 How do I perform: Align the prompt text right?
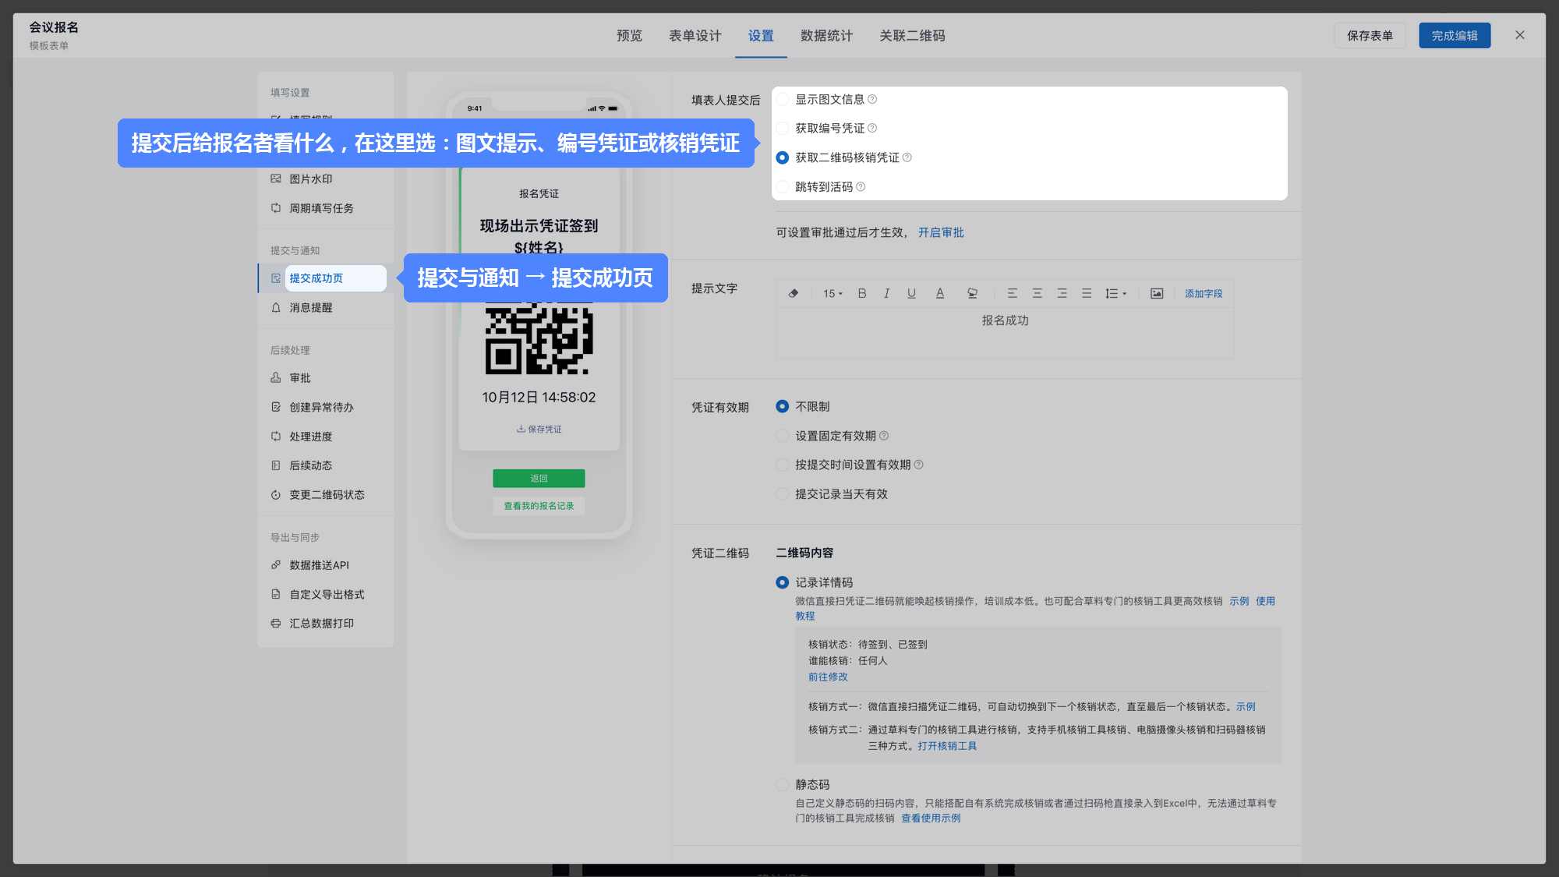[1062, 293]
